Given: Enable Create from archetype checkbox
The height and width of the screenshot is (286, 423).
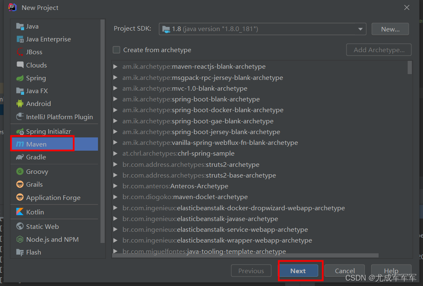Looking at the screenshot, I should pos(116,50).
